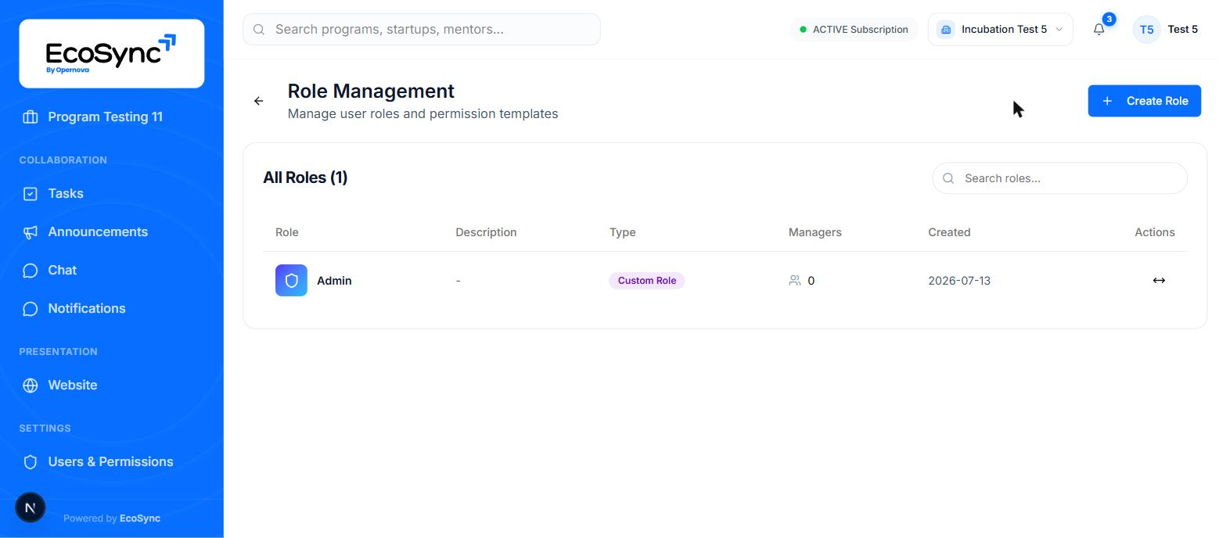Open the Tasks checklist icon
This screenshot has width=1219, height=538.
[x=31, y=194]
